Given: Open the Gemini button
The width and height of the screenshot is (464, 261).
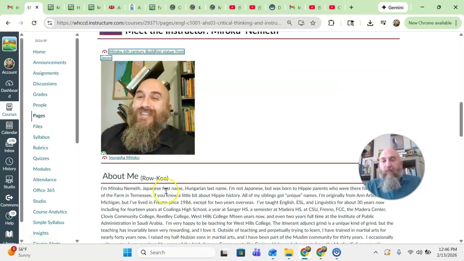Looking at the screenshot, I should 392,7.
